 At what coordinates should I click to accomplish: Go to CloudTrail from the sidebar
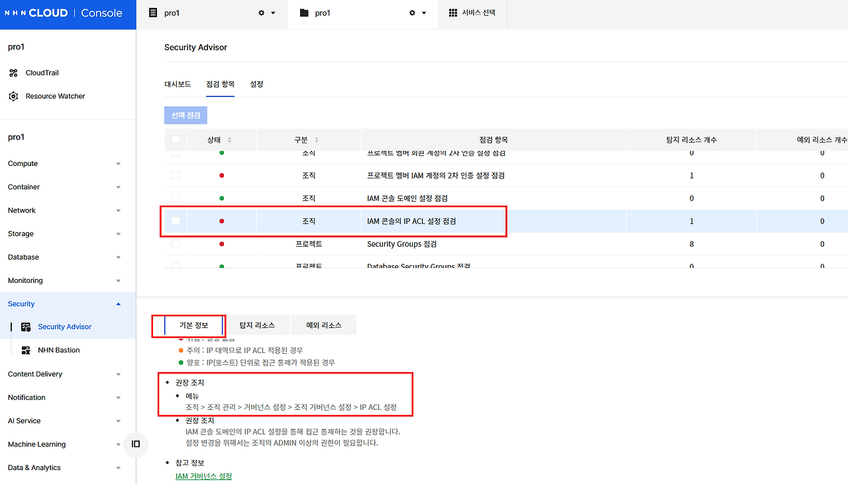coord(42,73)
